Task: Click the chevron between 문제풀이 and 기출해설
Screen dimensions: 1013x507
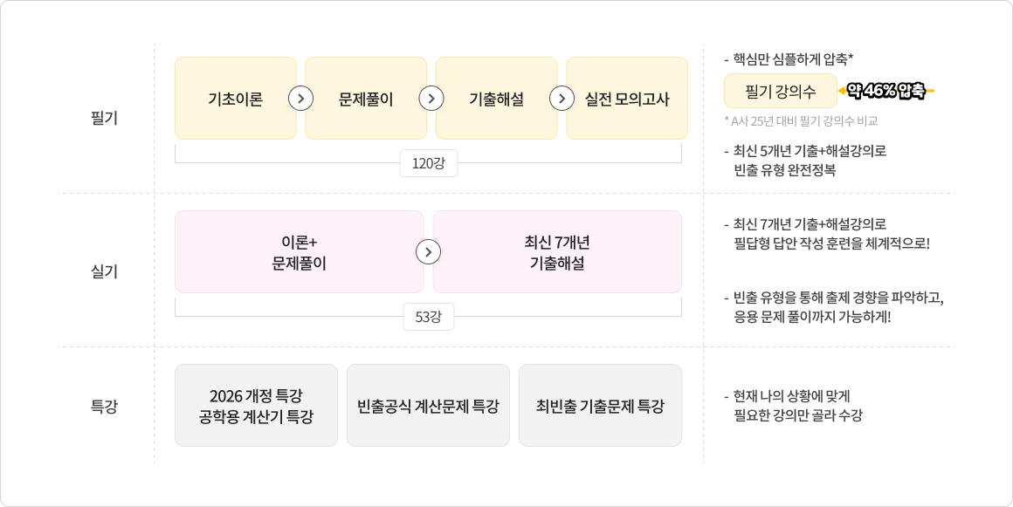Action: pyautogui.click(x=431, y=99)
